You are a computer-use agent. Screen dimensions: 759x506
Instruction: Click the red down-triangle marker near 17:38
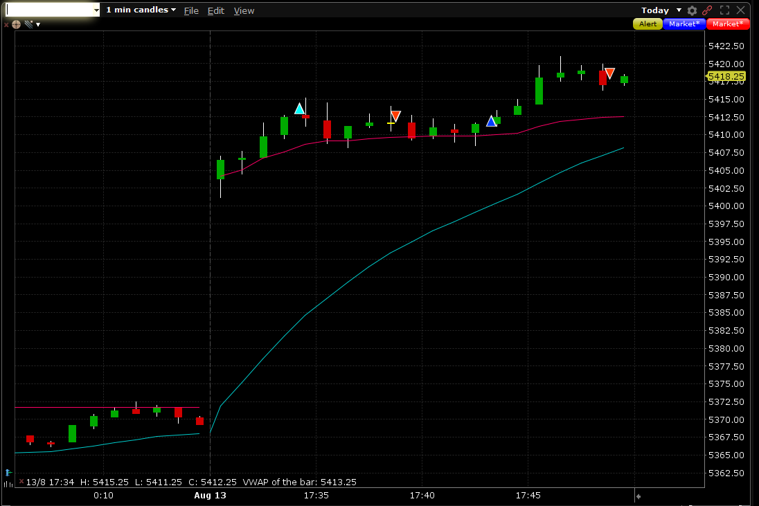(x=395, y=116)
